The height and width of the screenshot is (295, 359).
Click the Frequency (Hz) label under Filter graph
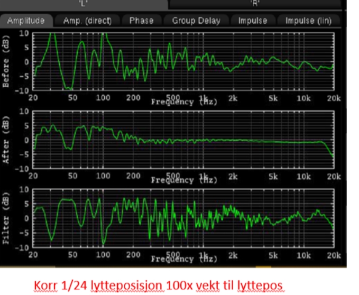[184, 259]
